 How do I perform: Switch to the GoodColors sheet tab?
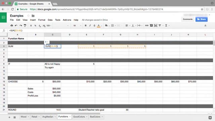coord(79,117)
